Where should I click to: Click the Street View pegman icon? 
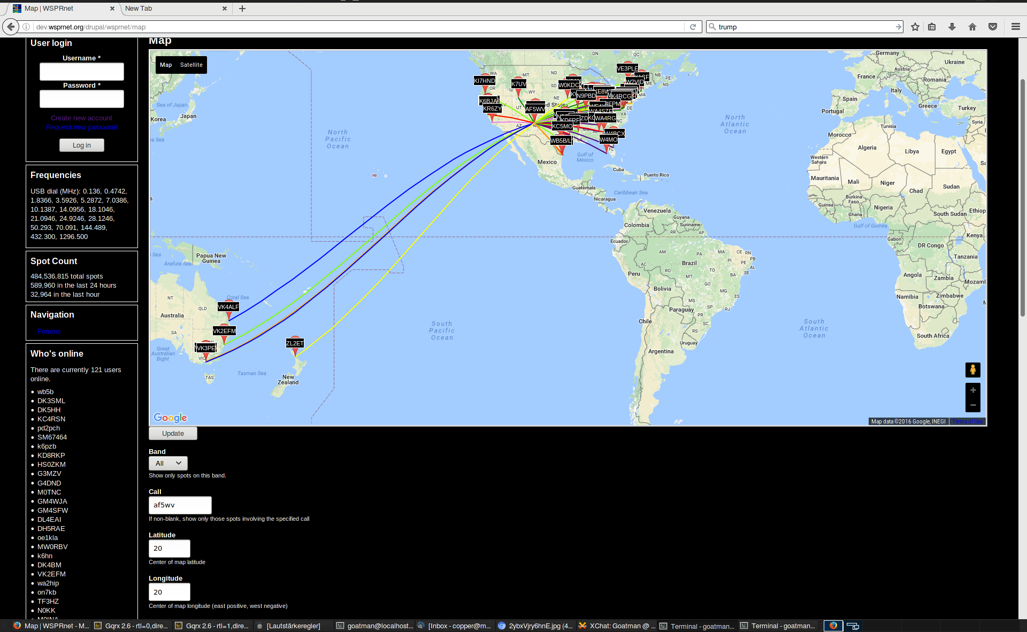[x=973, y=369]
